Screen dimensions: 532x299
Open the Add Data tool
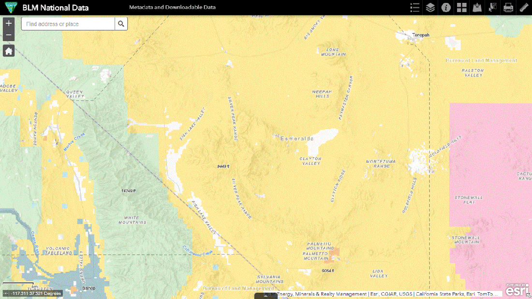(477, 7)
